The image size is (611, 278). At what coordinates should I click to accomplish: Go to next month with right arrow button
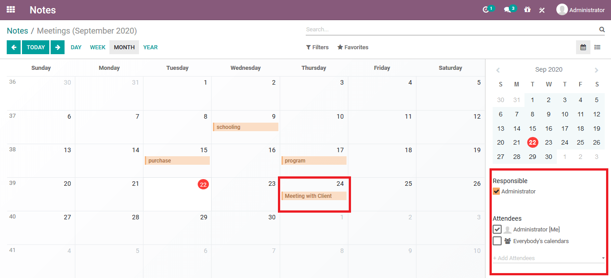pyautogui.click(x=57, y=47)
